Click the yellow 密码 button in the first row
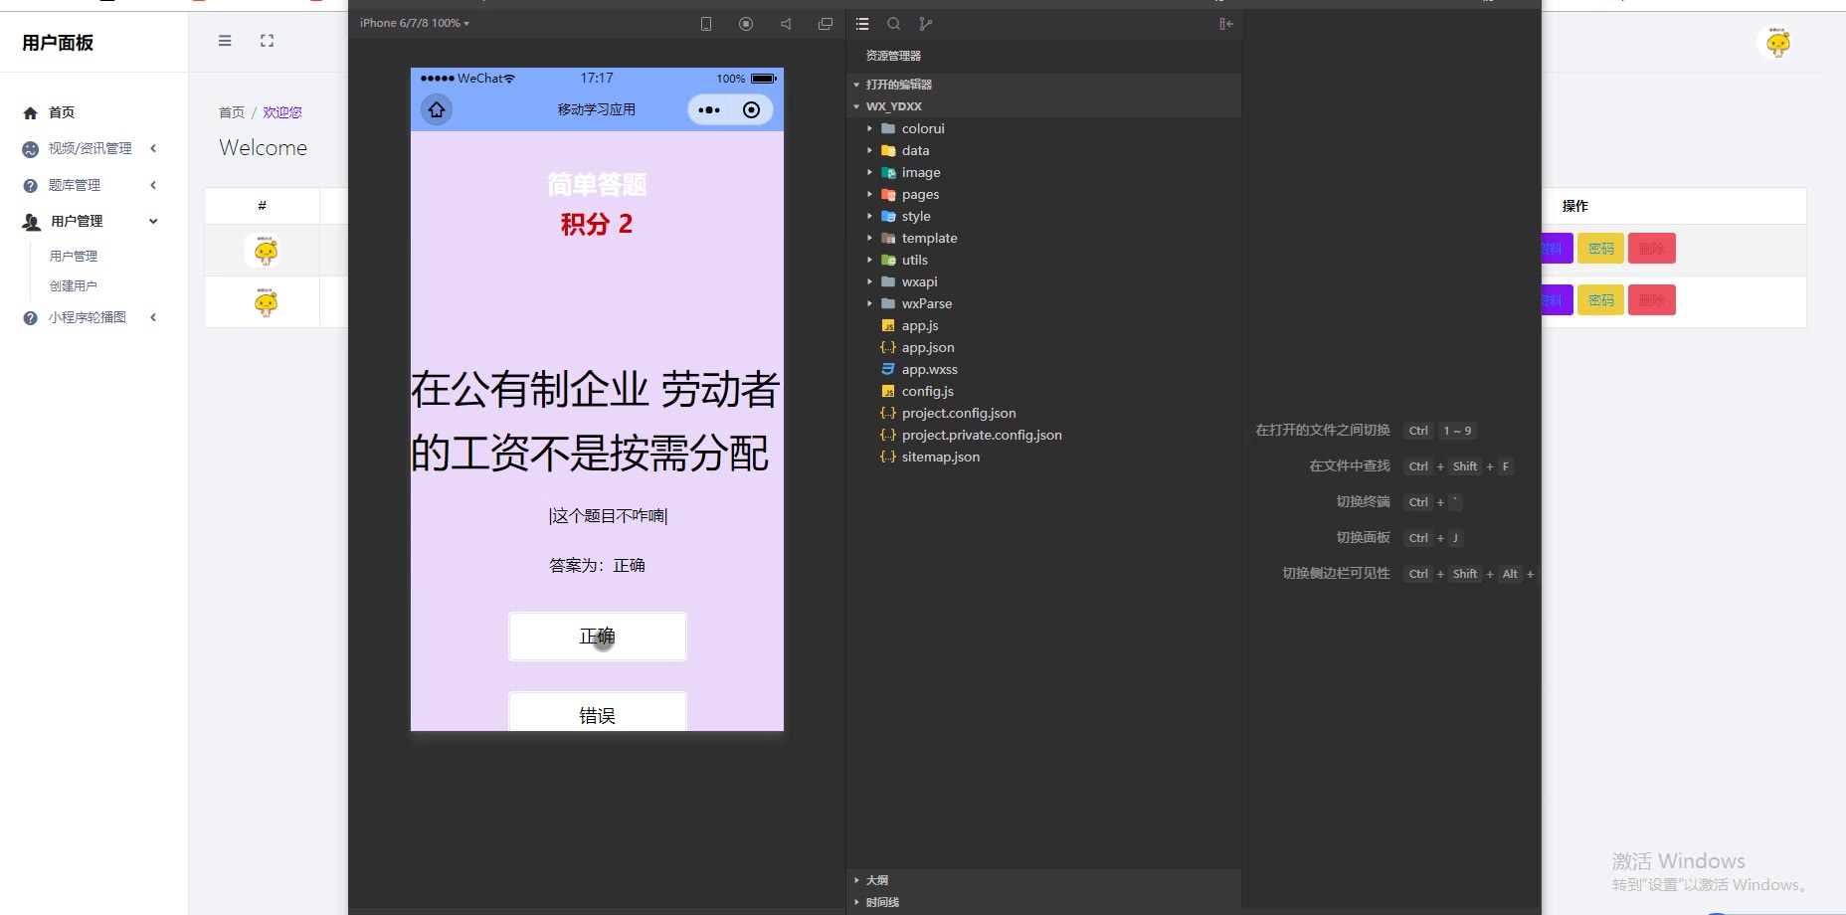1846x915 pixels. point(1601,249)
